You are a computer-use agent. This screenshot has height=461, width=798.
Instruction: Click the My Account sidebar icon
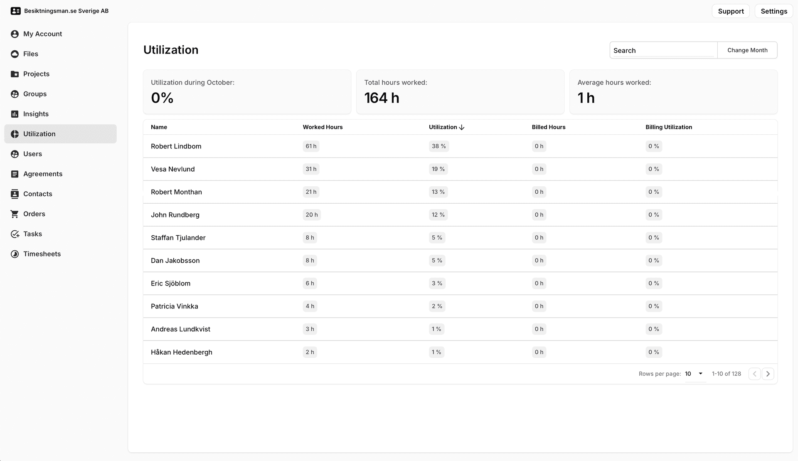[x=15, y=34]
